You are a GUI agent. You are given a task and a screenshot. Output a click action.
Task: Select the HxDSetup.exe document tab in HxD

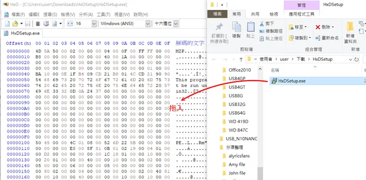pos(22,33)
